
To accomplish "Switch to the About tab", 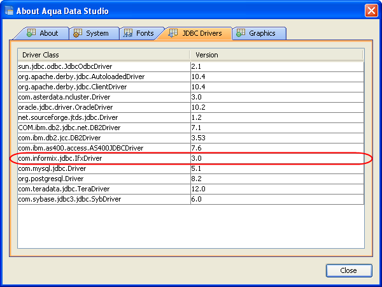I will coord(42,33).
